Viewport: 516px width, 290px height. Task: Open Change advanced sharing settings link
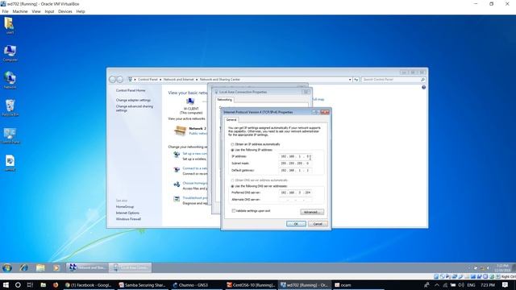[x=135, y=108]
